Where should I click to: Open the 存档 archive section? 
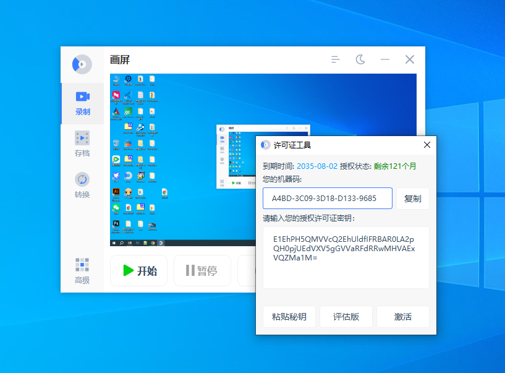coord(82,145)
